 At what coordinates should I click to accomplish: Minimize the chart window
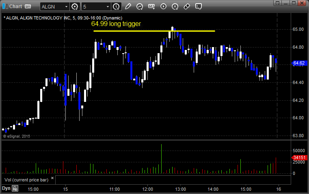coord(285,3)
